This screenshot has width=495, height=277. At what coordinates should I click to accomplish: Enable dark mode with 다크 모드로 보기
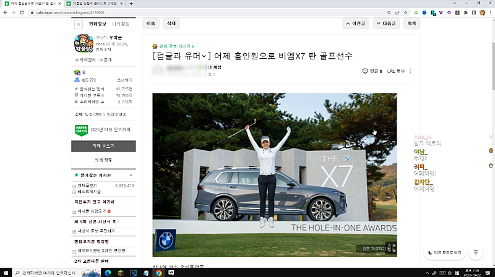(445, 252)
